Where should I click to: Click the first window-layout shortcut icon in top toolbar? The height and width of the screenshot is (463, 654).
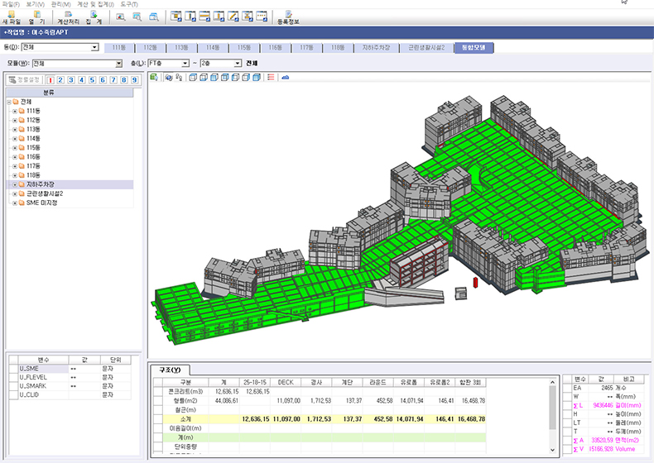coord(176,17)
